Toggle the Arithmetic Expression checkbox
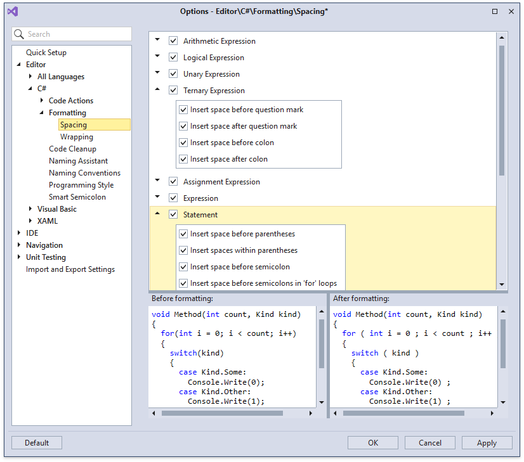This screenshot has width=524, height=462. (x=173, y=41)
